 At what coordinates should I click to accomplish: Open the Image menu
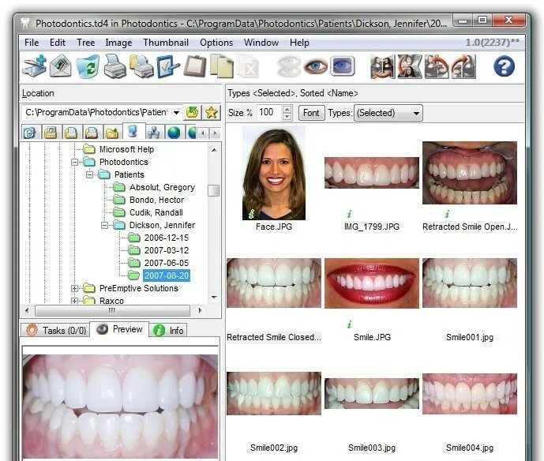118,43
